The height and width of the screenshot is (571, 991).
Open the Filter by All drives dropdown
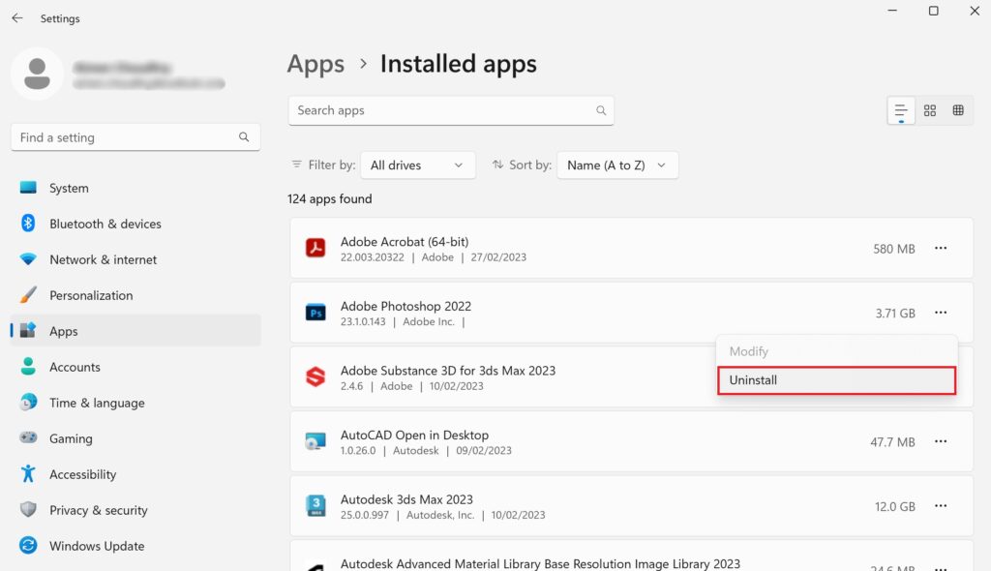tap(417, 165)
